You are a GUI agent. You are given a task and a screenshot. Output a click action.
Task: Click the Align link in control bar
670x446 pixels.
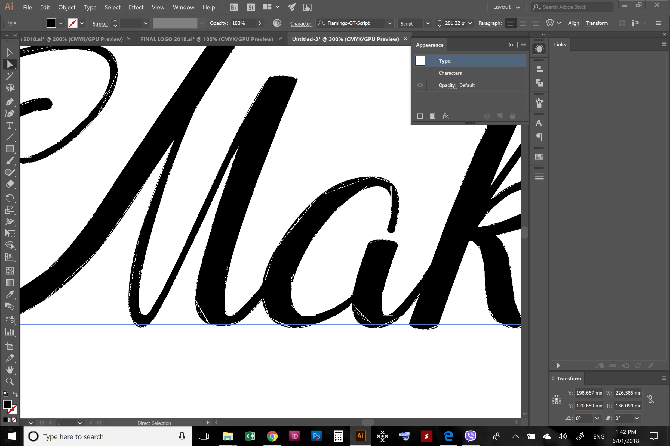click(x=573, y=23)
